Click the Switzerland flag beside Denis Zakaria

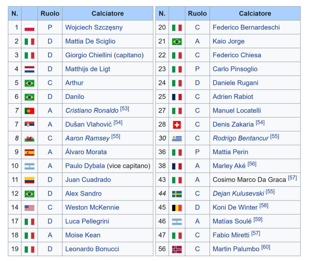pyautogui.click(x=177, y=125)
